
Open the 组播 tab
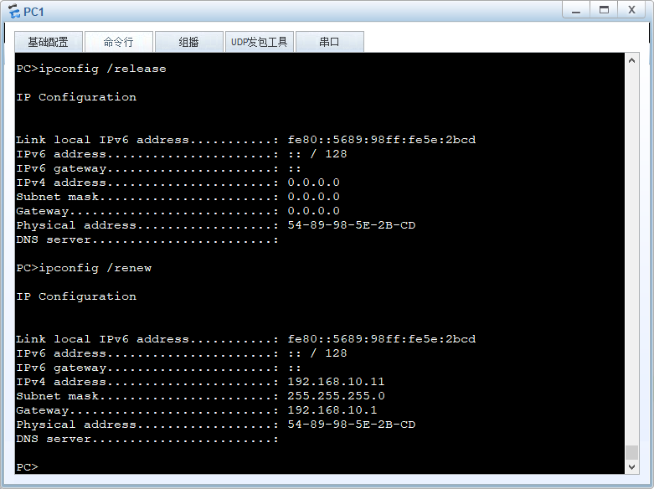[x=189, y=42]
